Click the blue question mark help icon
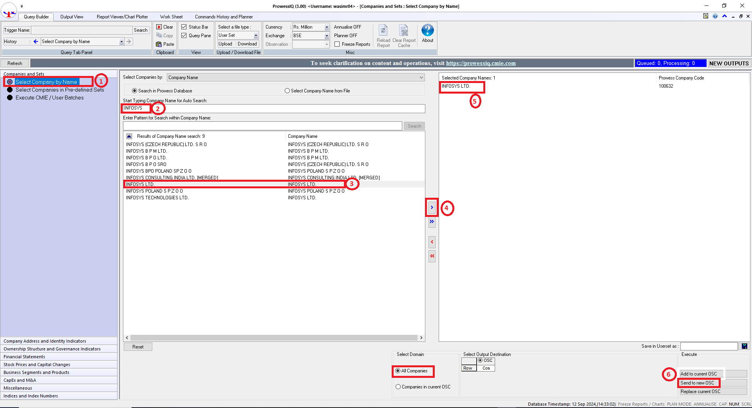The width and height of the screenshot is (752, 408). point(715,16)
